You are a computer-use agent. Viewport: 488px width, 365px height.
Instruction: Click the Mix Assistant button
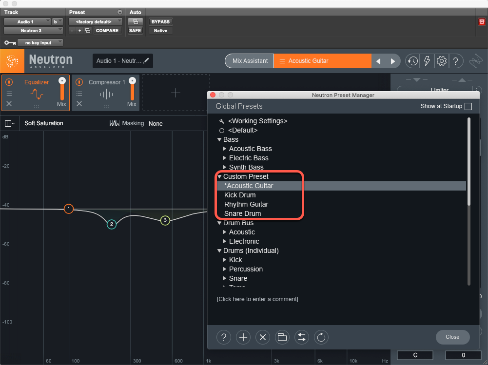[x=250, y=61]
